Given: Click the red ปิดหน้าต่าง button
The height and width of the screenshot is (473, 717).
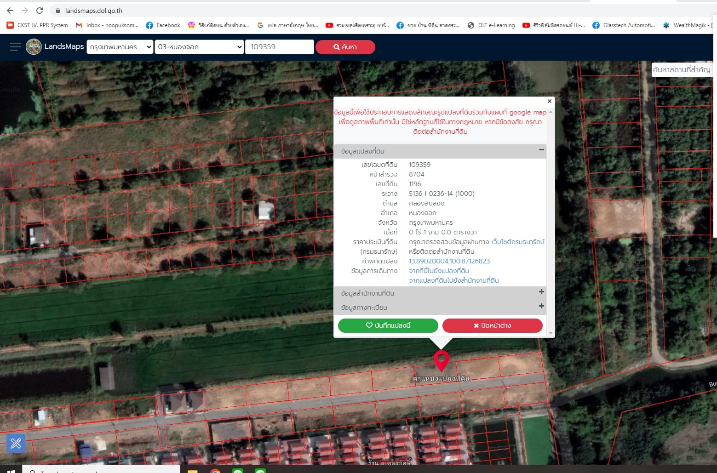Looking at the screenshot, I should (x=492, y=325).
